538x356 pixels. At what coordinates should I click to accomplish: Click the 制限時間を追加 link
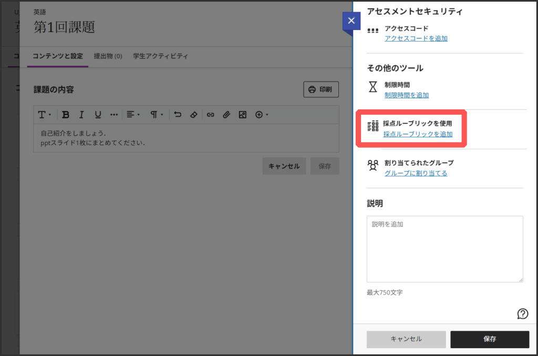[406, 95]
